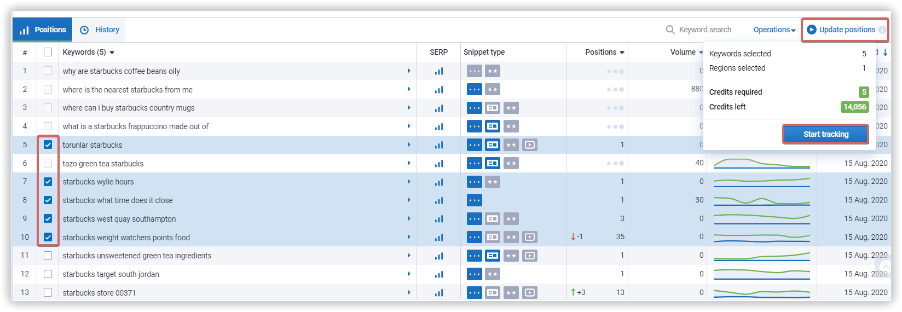Check the 'tazo green tea starbucks' checkbox
Viewport: 902px width, 312px height.
pos(48,164)
